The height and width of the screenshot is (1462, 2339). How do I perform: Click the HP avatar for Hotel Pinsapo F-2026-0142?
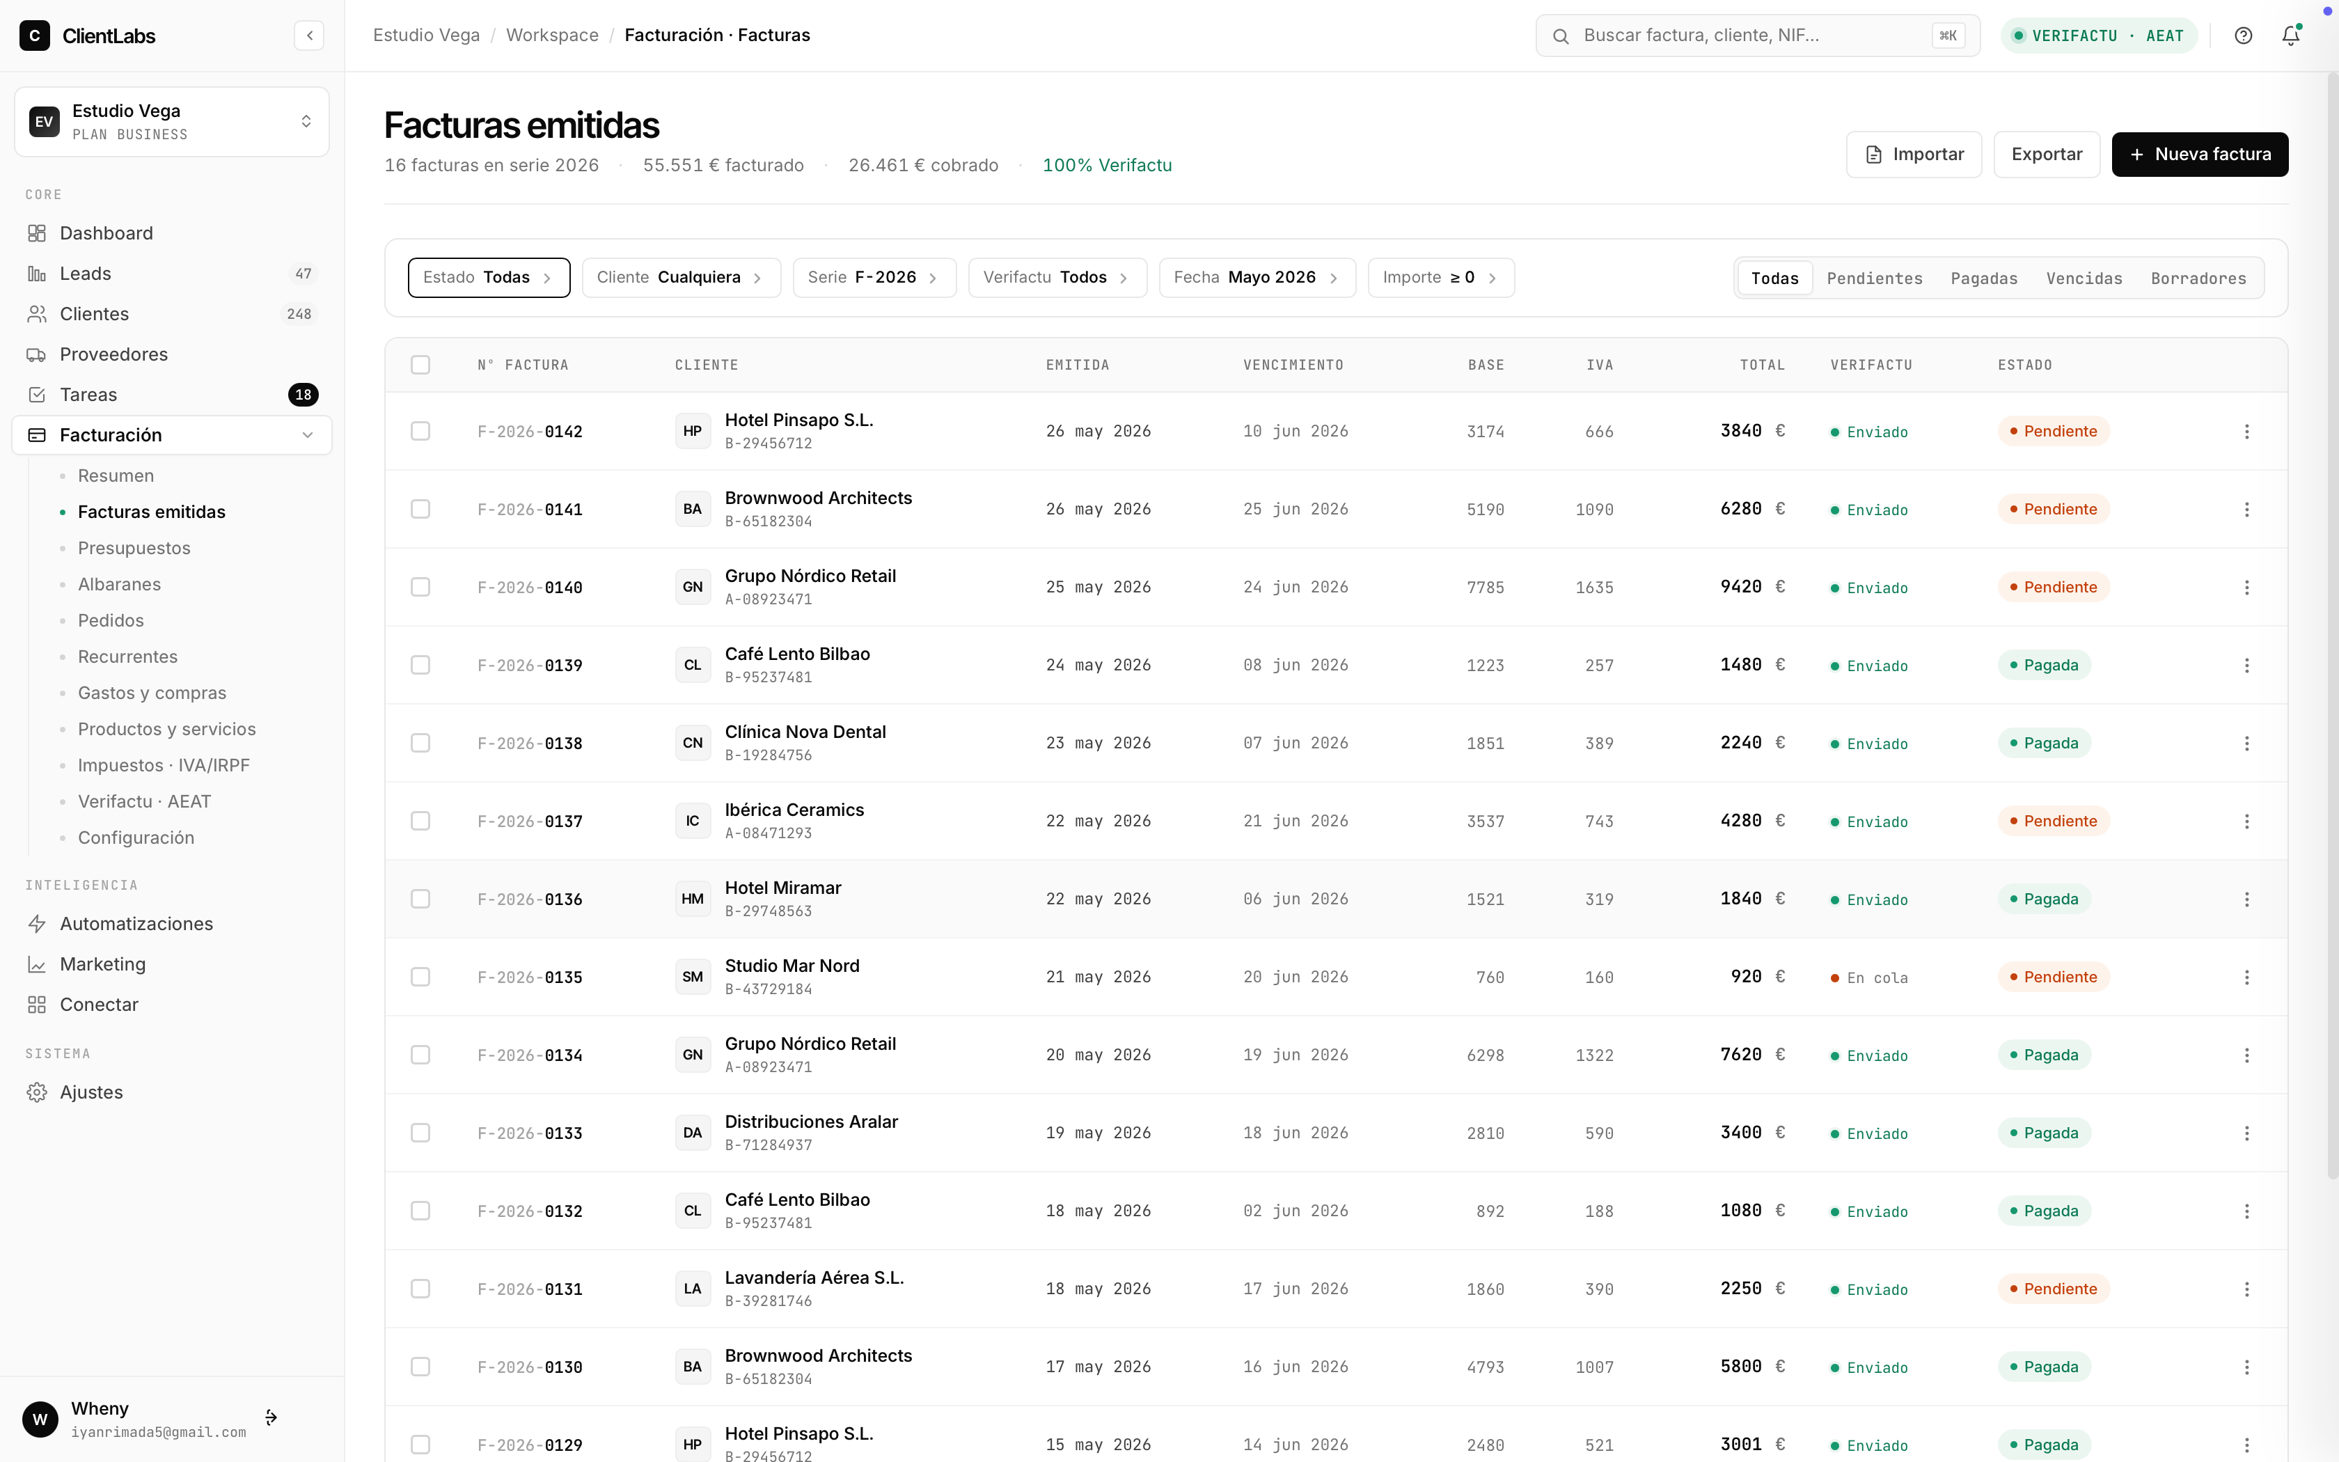pyautogui.click(x=692, y=431)
